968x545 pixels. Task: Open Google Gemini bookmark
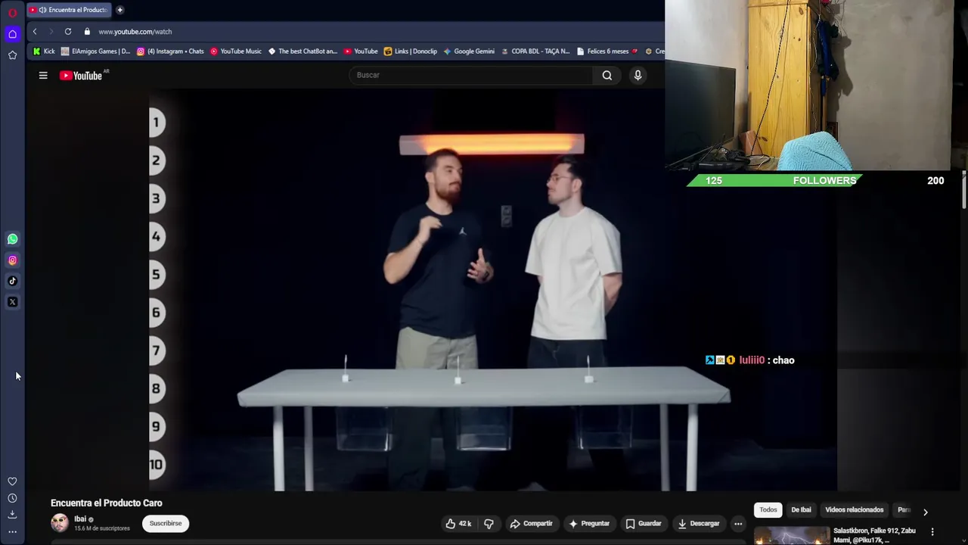469,51
